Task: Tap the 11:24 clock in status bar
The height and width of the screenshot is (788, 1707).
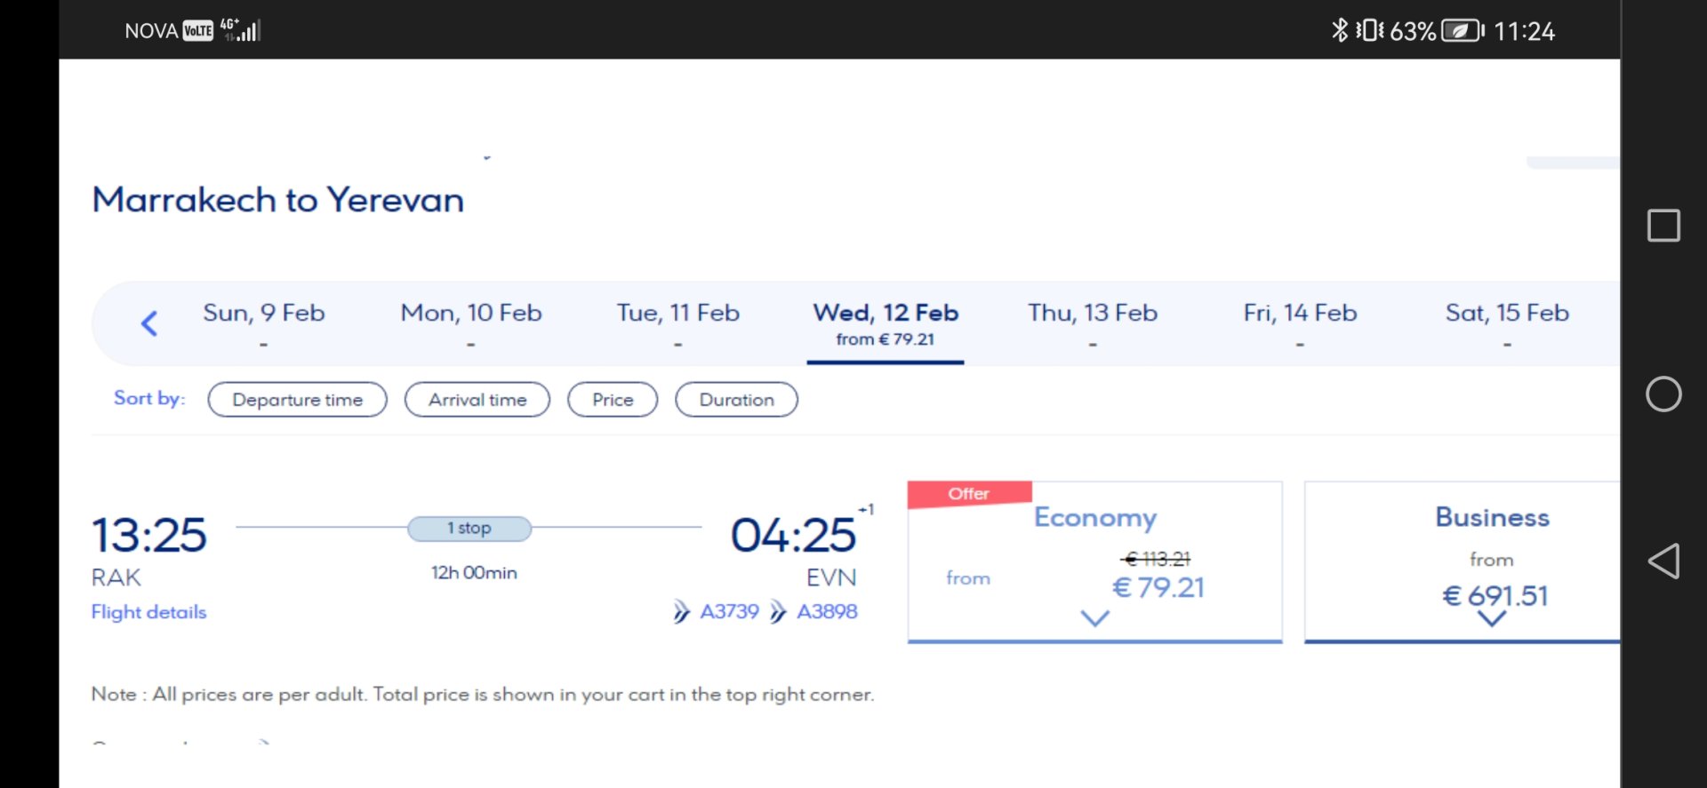Action: (1524, 32)
